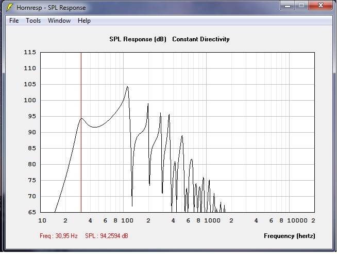Maximize the Hornresp window
Screen dimensions: 337x254
pyautogui.click(x=301, y=5)
